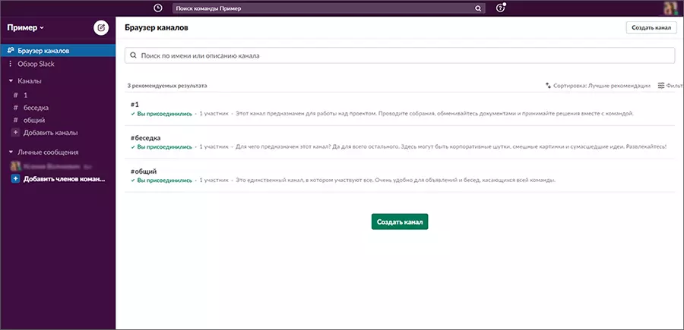
Task: Click the magnifier icon in top search bar
Action: point(478,8)
